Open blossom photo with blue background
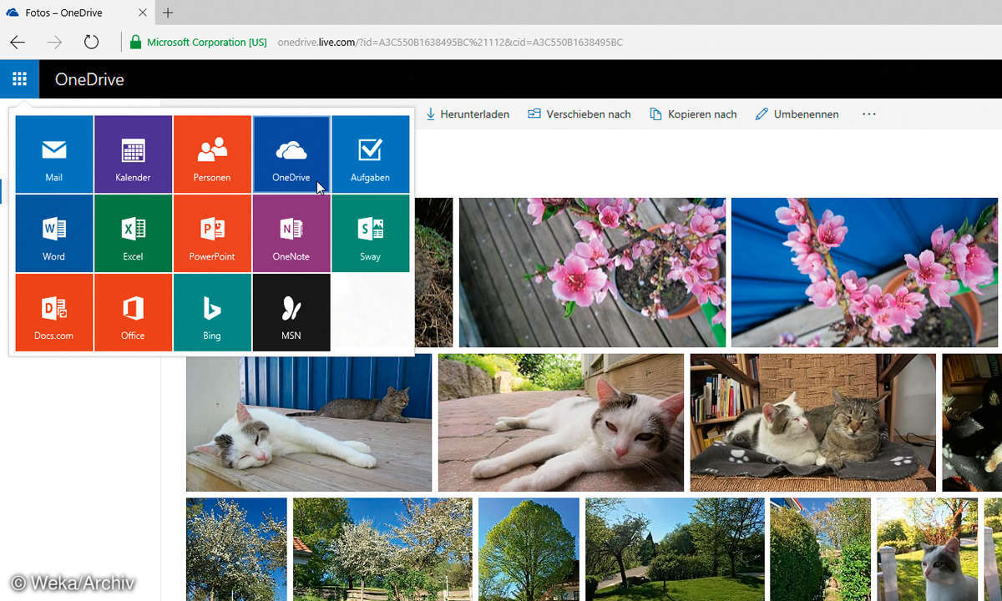1002x601 pixels. (864, 272)
